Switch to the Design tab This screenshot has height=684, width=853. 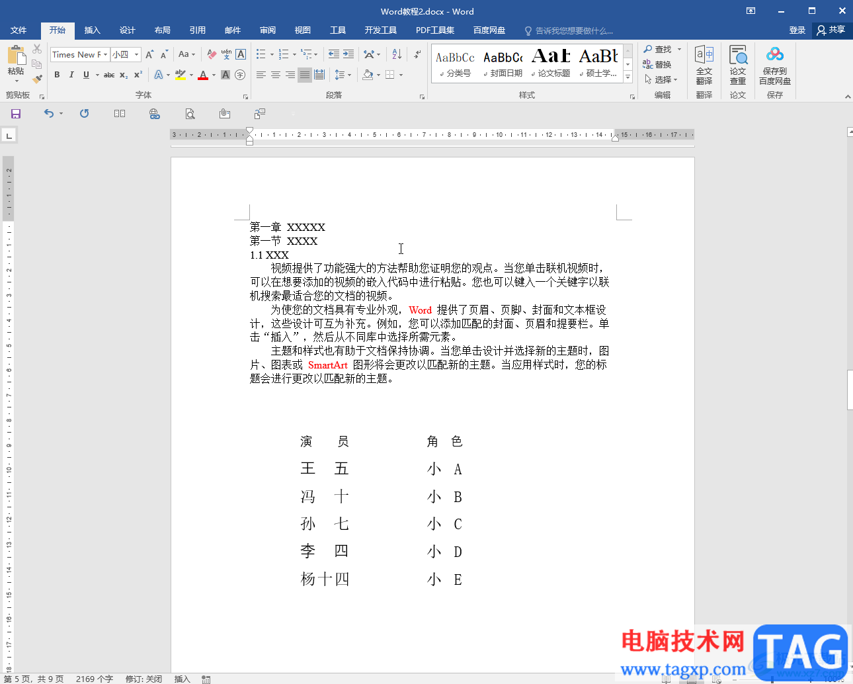[127, 30]
